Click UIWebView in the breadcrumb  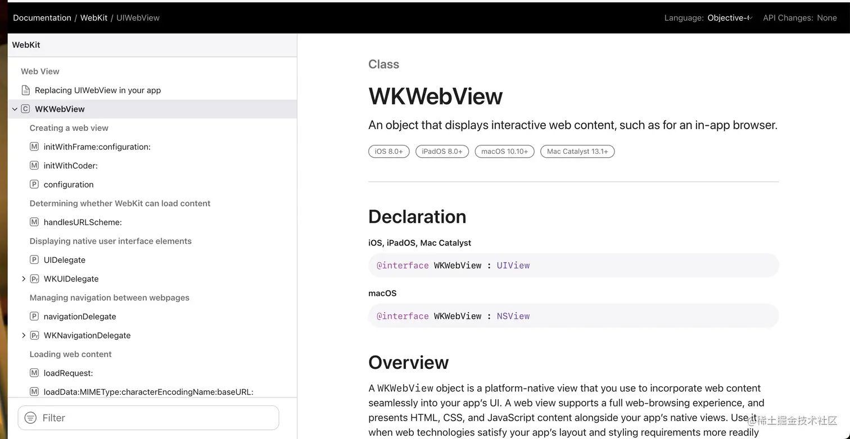(x=138, y=18)
